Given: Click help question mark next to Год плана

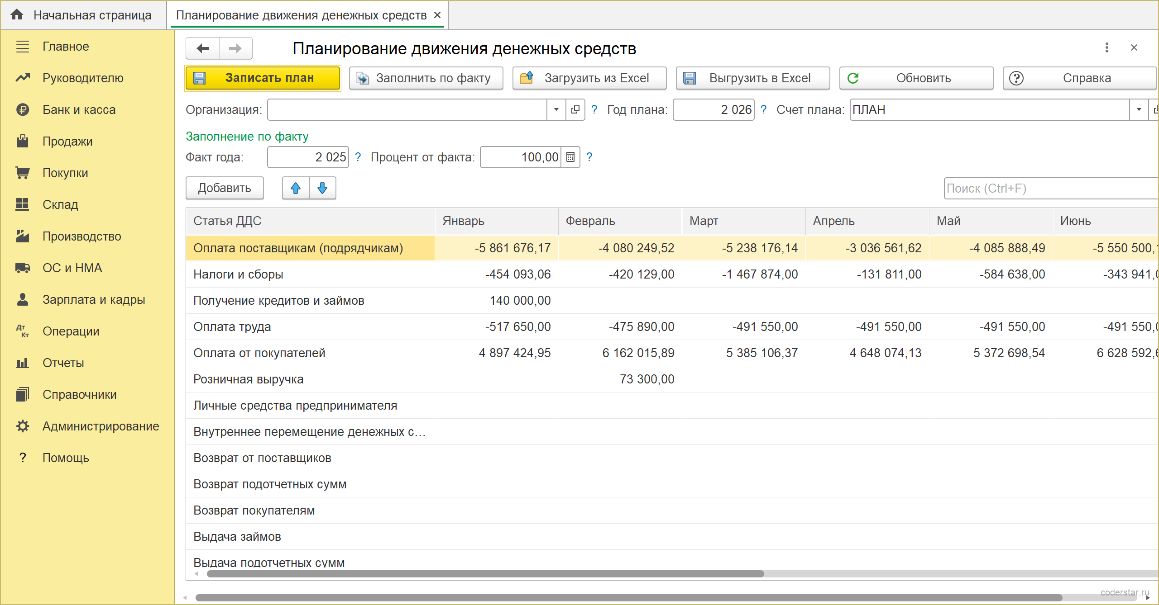Looking at the screenshot, I should pos(763,109).
